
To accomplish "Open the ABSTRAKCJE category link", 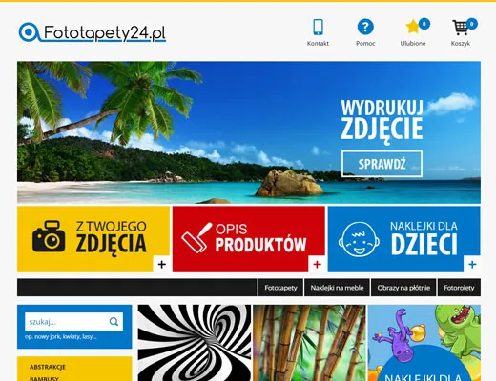I will coord(48,367).
